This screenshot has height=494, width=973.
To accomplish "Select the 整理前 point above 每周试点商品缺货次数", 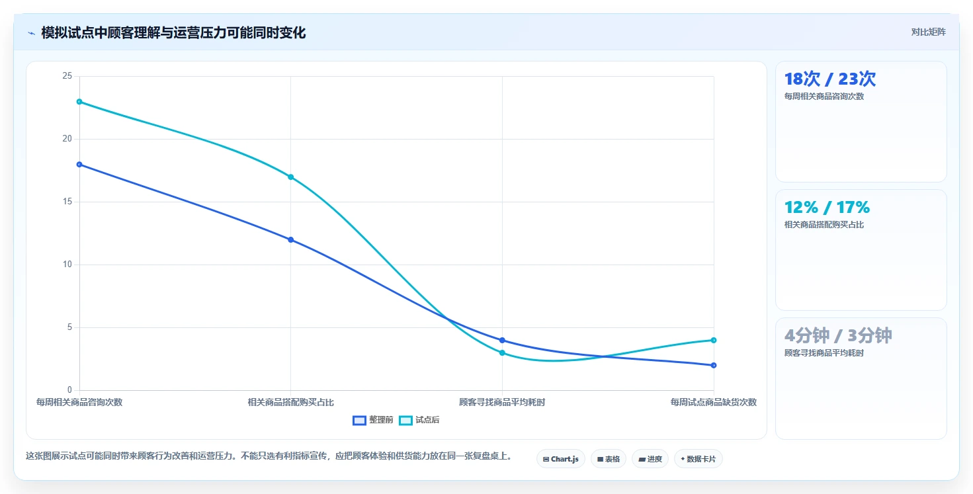I will tap(714, 365).
